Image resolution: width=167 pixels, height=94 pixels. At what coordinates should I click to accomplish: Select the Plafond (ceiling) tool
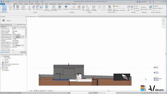pos(38,8)
